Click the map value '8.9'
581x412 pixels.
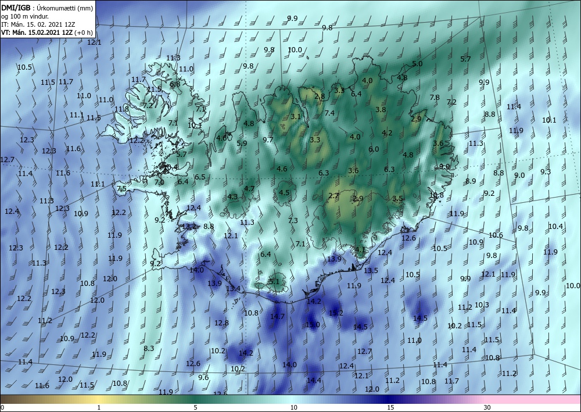pos(471,181)
